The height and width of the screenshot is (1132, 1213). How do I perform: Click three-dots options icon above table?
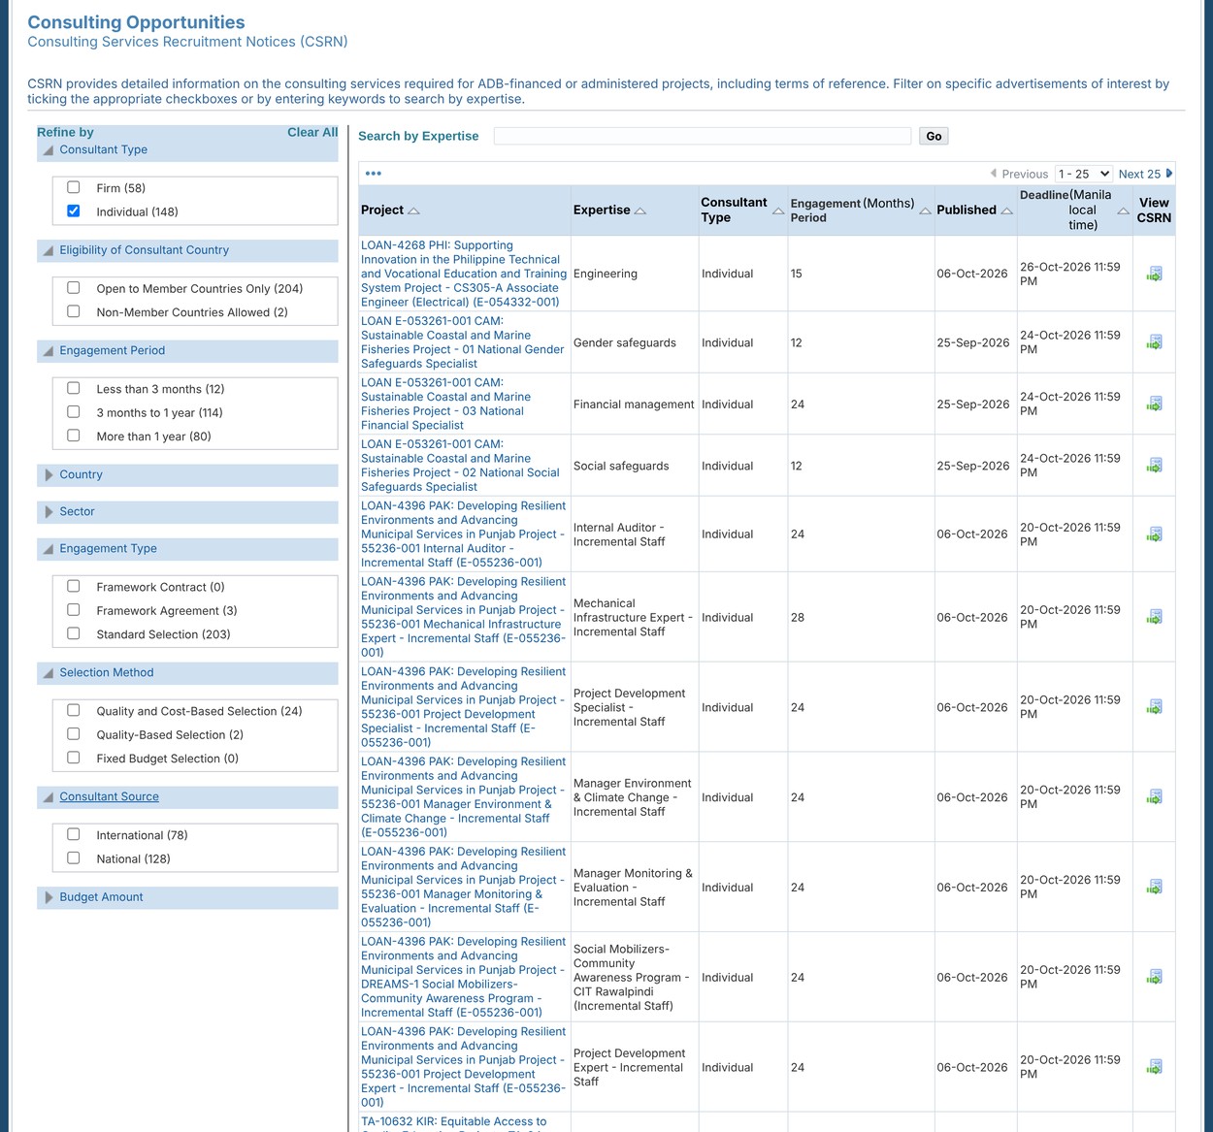pyautogui.click(x=374, y=174)
